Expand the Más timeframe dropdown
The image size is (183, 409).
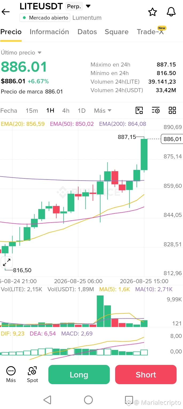tap(103, 111)
